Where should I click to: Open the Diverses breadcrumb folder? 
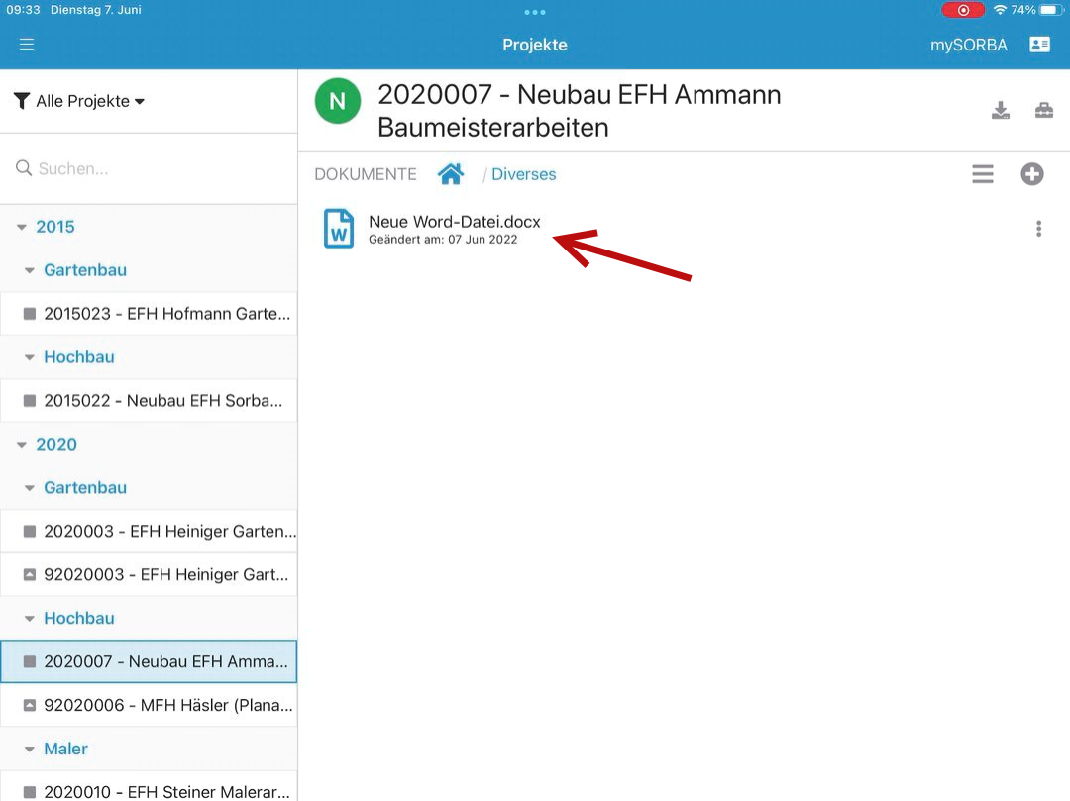pyautogui.click(x=523, y=174)
